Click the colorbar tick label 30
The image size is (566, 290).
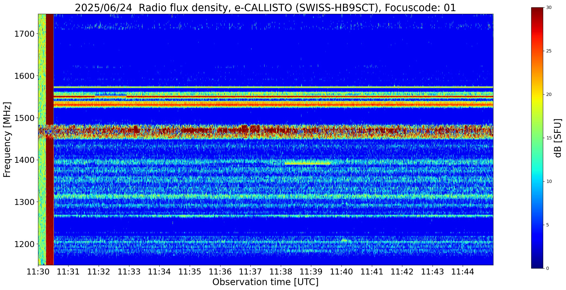549,8
